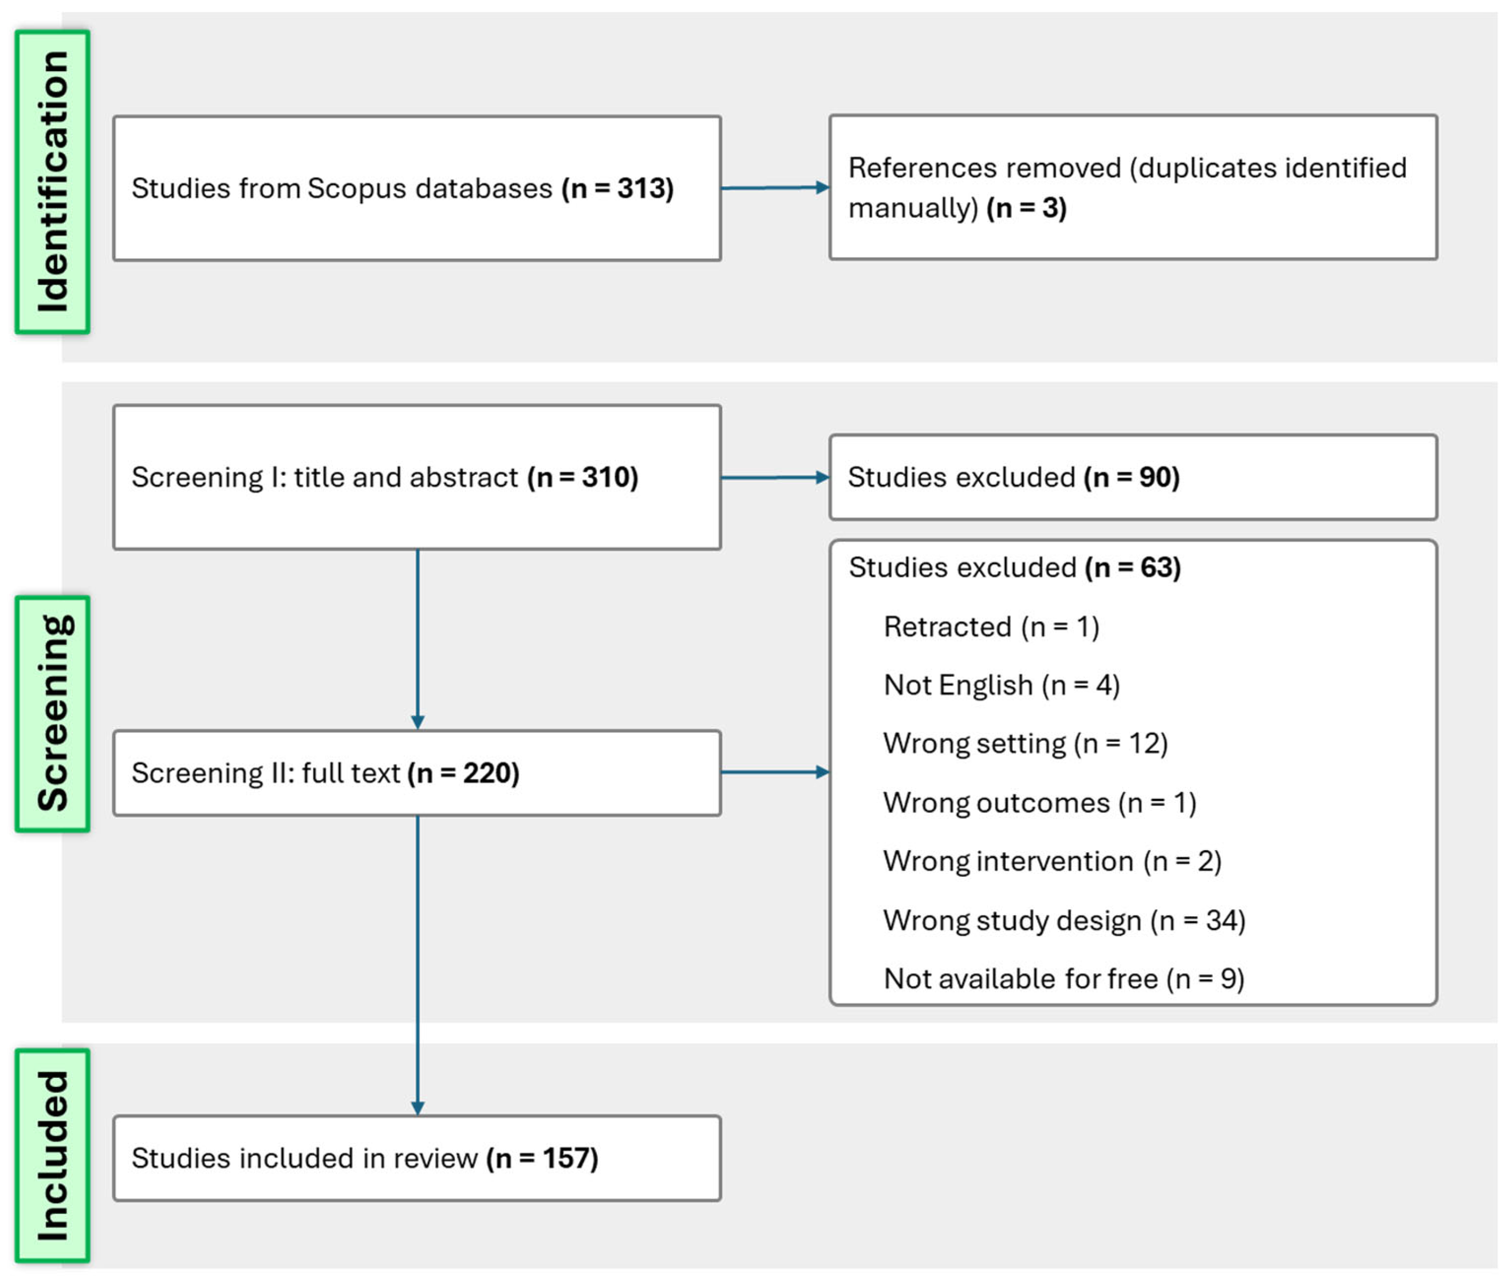
Task: Click the green Identification stage label
Action: click(52, 182)
